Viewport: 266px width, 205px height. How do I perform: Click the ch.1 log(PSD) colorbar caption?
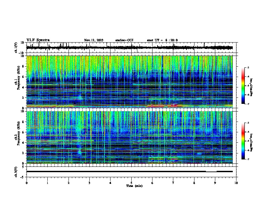[x=252, y=87]
